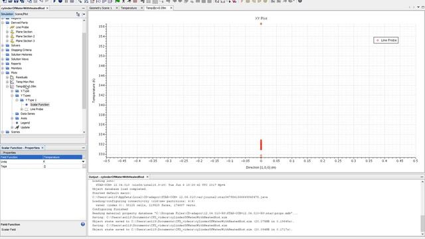The height and width of the screenshot is (239, 425).
Task: Click the Tags value field
Action: 62,167
